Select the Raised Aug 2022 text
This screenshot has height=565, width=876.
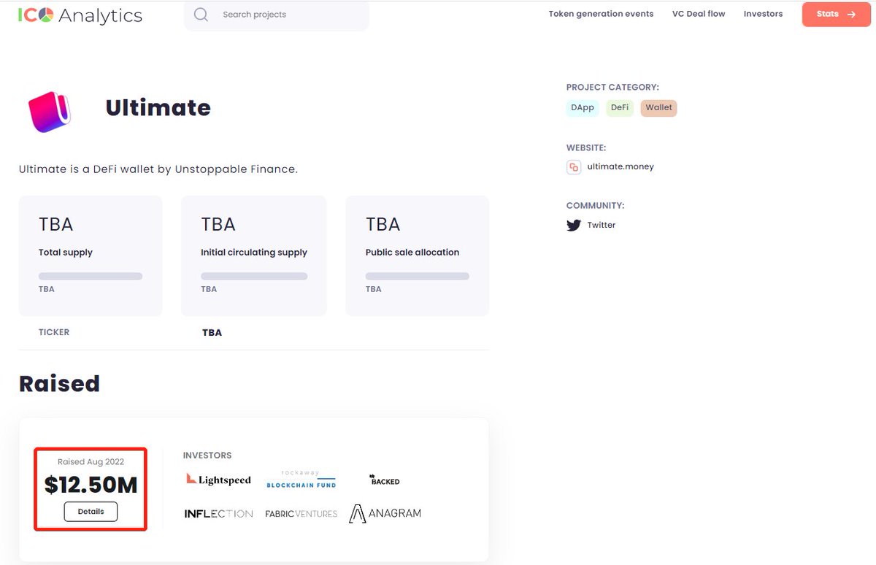tap(91, 462)
